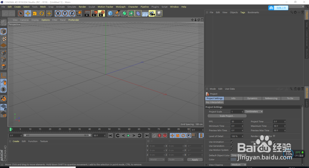
Task: Toggle Use Animation checkbox
Action: (x=232, y=142)
